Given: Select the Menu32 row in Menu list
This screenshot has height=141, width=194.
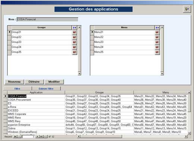Looking at the screenshot, I should point(124,37).
